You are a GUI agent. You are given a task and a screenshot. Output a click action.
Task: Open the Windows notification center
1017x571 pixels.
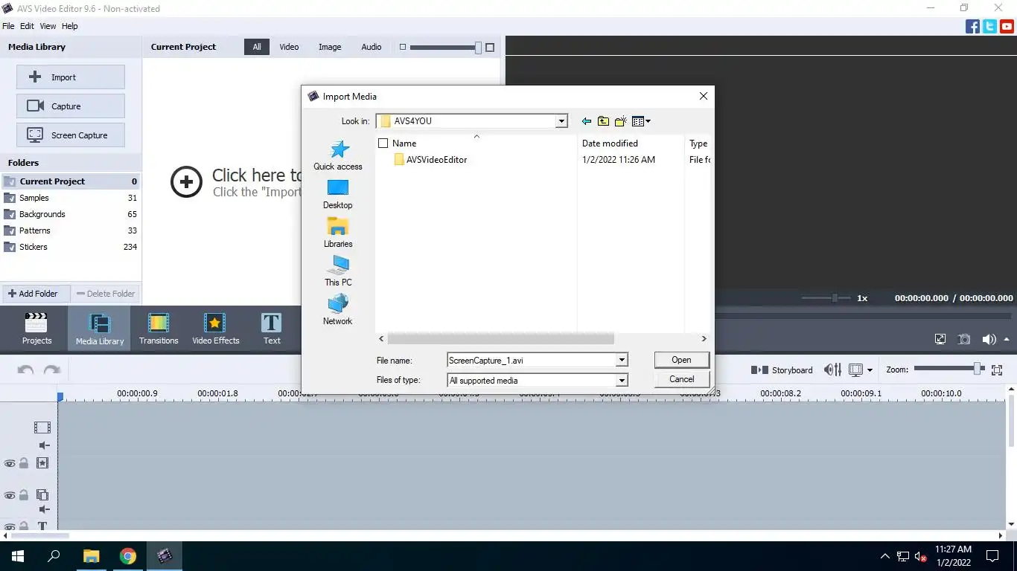[992, 556]
